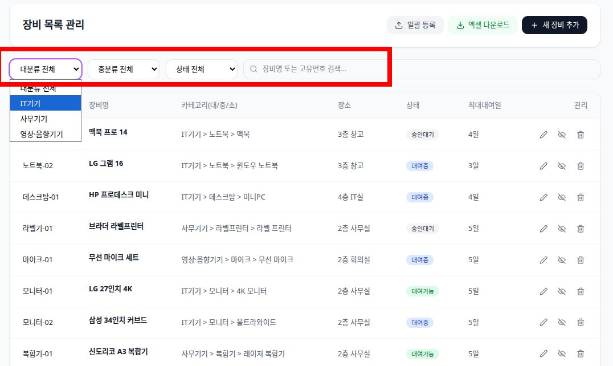613x366 pixels.
Task: Open the 중분류 전체 dropdown
Action: (124, 69)
